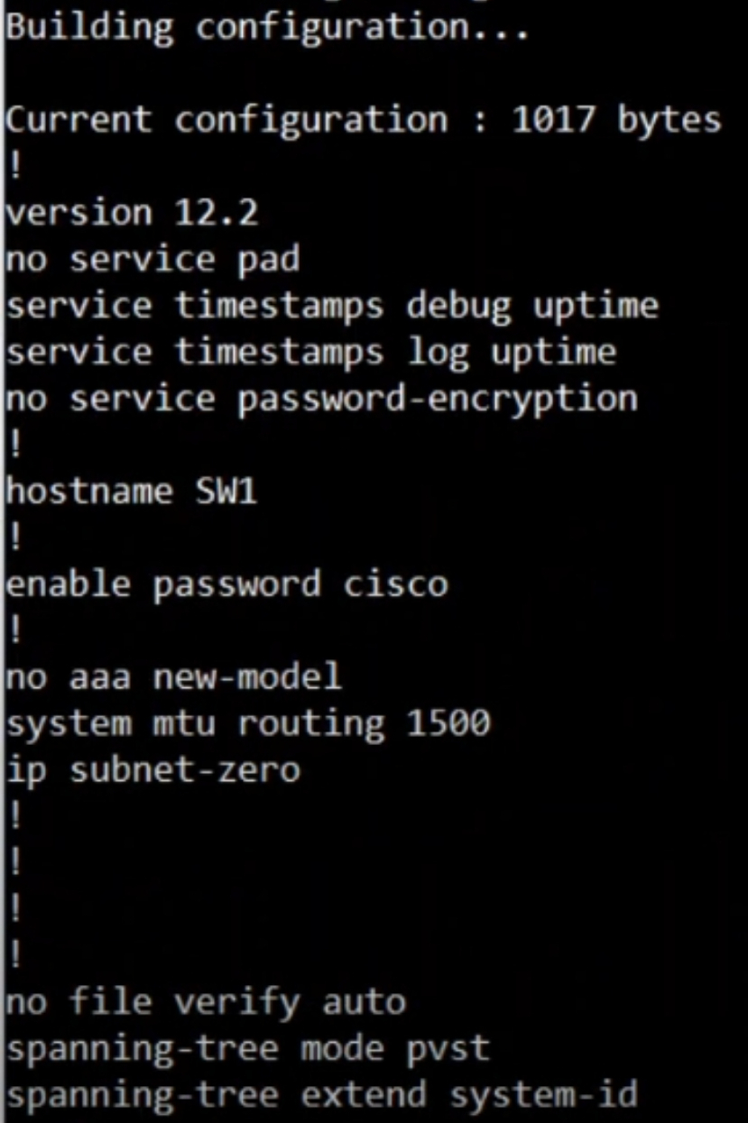Click the 'Building configuration...' line
The height and width of the screenshot is (1123, 748).
(267, 29)
